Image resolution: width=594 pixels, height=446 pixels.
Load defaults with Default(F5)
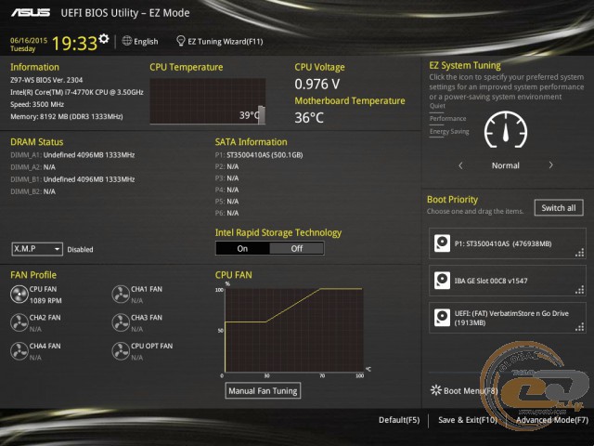399,420
